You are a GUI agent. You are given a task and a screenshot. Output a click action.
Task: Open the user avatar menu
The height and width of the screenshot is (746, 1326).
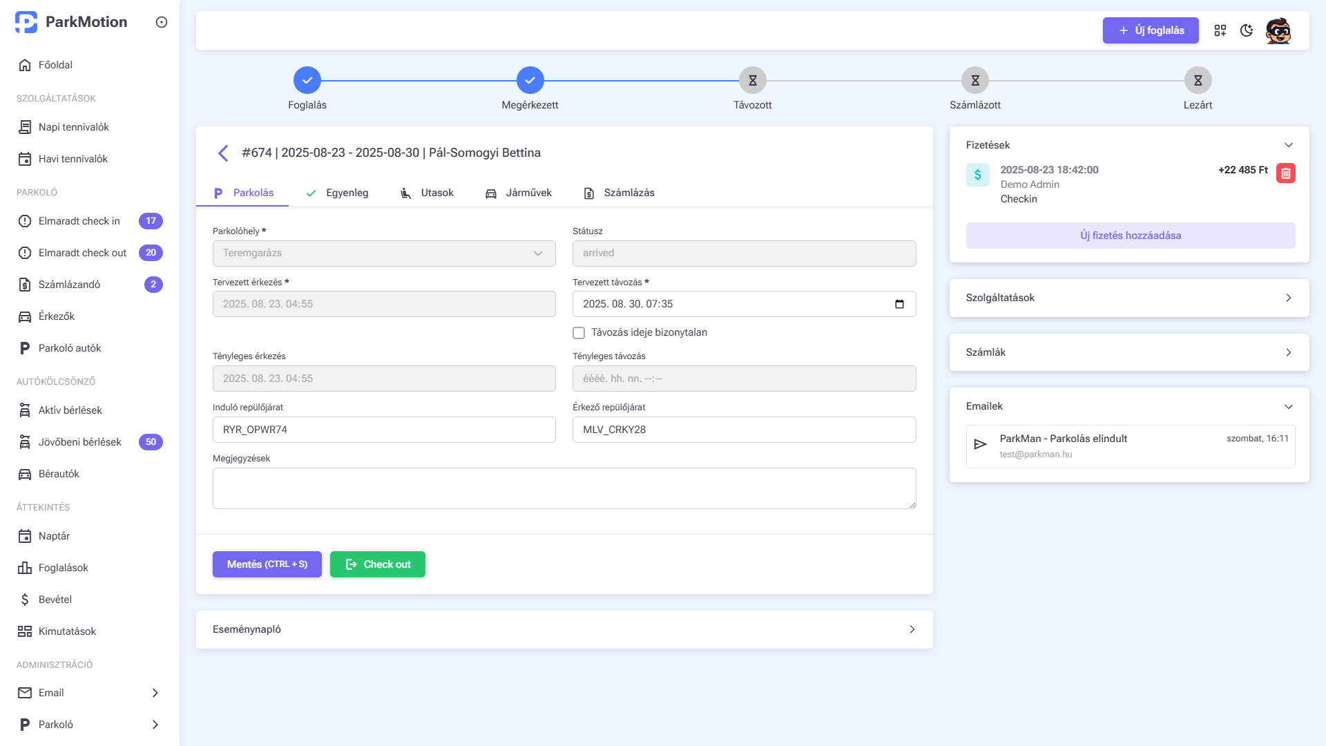click(x=1278, y=30)
